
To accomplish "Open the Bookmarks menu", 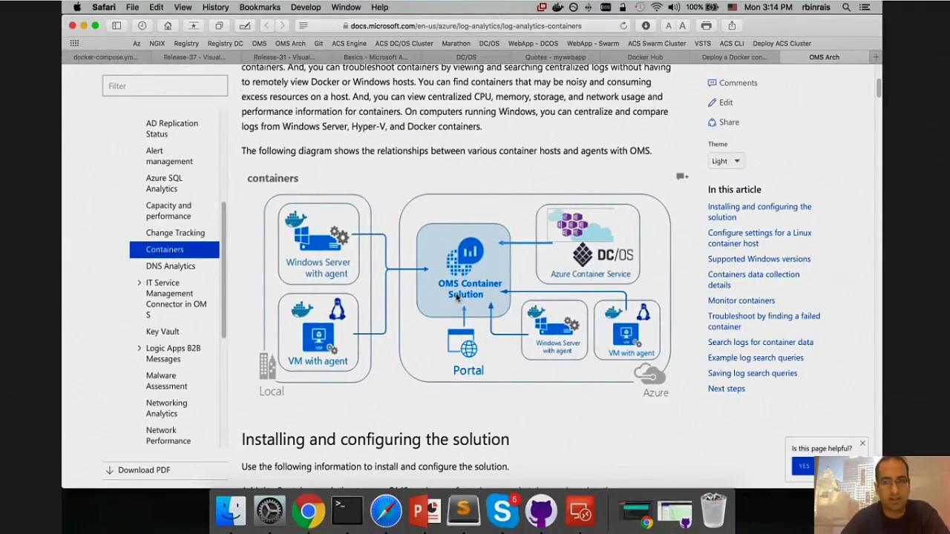I will tap(260, 7).
